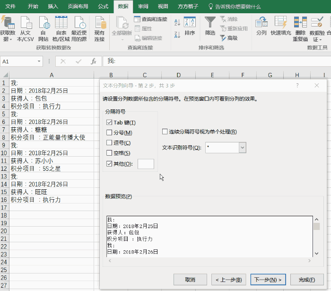
Task: Select cell 获得人：旺旺
Action: (52, 192)
